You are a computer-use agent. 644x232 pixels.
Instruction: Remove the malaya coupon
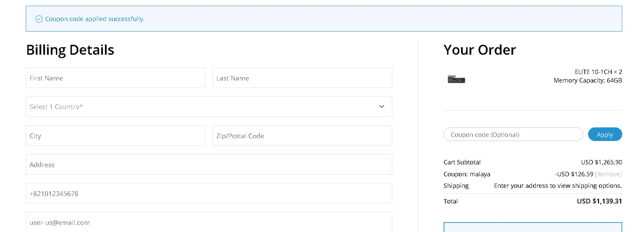[x=608, y=174]
